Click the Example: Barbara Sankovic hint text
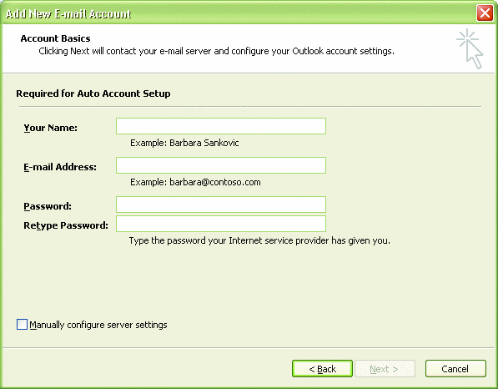The height and width of the screenshot is (389, 498). coord(184,143)
